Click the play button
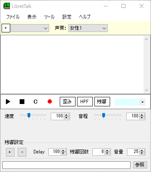This screenshot has width=151, height=172. point(8,102)
